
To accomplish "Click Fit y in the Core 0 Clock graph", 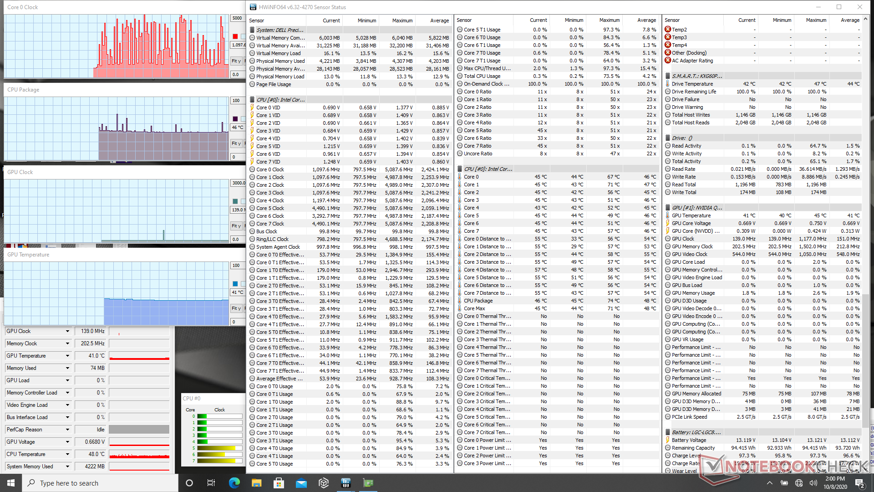I will (236, 61).
